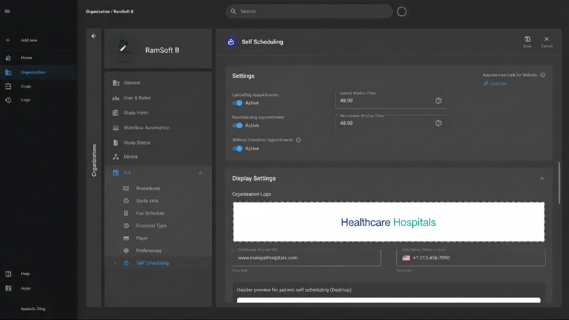Click the Reschedule Window Time help icon
569x320 pixels.
coord(438,123)
